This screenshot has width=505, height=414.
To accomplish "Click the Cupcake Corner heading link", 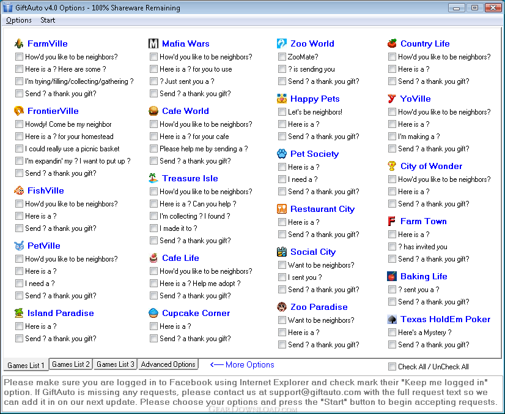I will click(196, 313).
